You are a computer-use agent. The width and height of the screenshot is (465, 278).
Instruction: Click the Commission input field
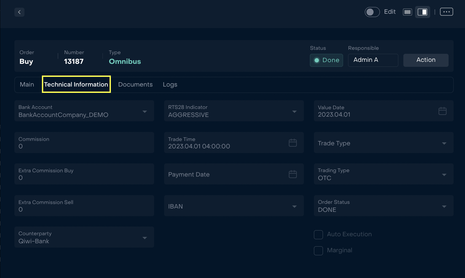click(x=84, y=143)
